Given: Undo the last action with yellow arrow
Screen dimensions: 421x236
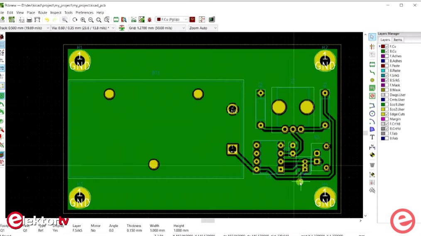Looking at the screenshot, I should (x=47, y=20).
